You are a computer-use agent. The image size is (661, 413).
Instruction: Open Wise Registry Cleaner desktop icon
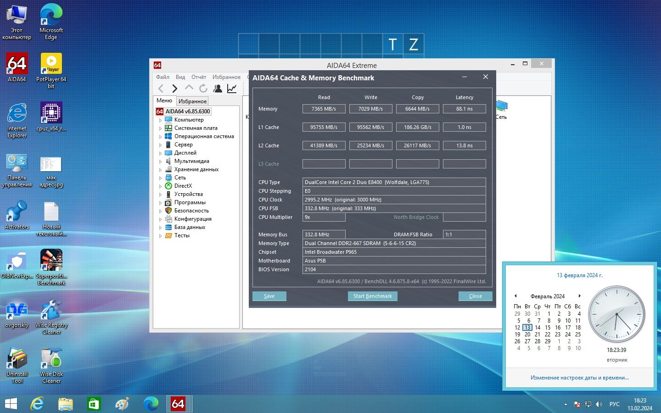click(x=51, y=317)
